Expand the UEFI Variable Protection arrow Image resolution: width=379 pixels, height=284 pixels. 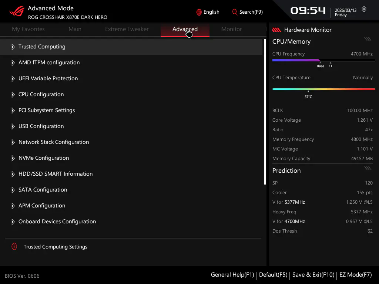[13, 79]
